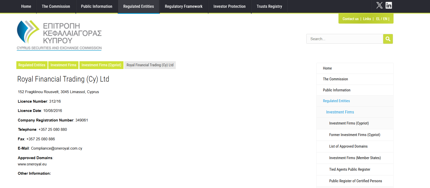Select Investment Firms in sidebar menu

click(x=355, y=112)
